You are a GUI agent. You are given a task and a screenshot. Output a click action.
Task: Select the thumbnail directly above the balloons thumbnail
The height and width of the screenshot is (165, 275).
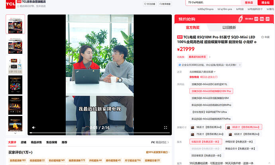point(15,65)
